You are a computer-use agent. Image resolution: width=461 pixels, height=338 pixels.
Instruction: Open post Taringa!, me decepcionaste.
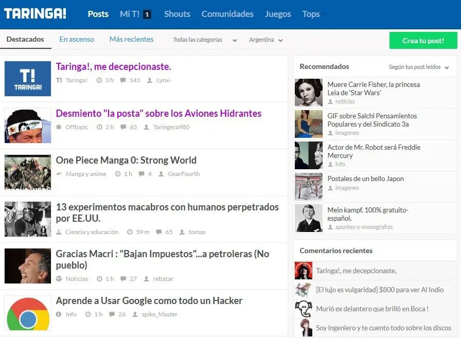tap(114, 67)
